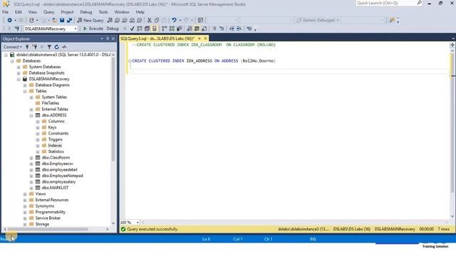456x256 pixels.
Task: Expand the dbo.ClassRoom table
Action: point(31,158)
